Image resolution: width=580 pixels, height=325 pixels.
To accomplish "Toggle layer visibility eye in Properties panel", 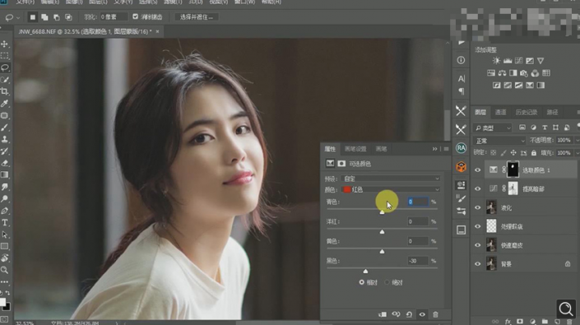I will point(422,314).
